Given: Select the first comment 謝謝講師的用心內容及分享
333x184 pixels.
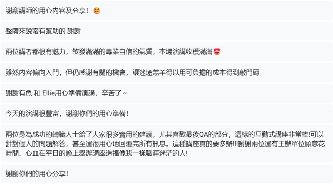Looking at the screenshot, I should click(x=47, y=11).
